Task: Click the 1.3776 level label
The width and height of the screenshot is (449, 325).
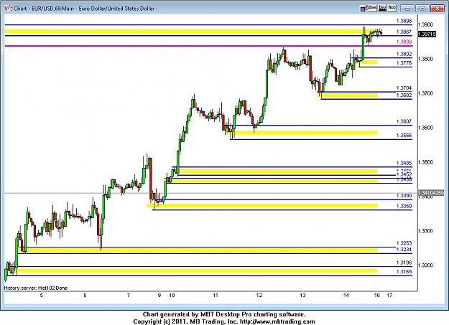Action: click(x=404, y=63)
